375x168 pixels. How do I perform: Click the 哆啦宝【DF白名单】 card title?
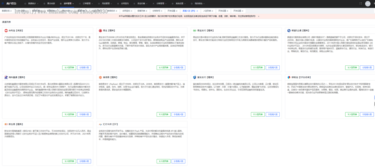302,77
